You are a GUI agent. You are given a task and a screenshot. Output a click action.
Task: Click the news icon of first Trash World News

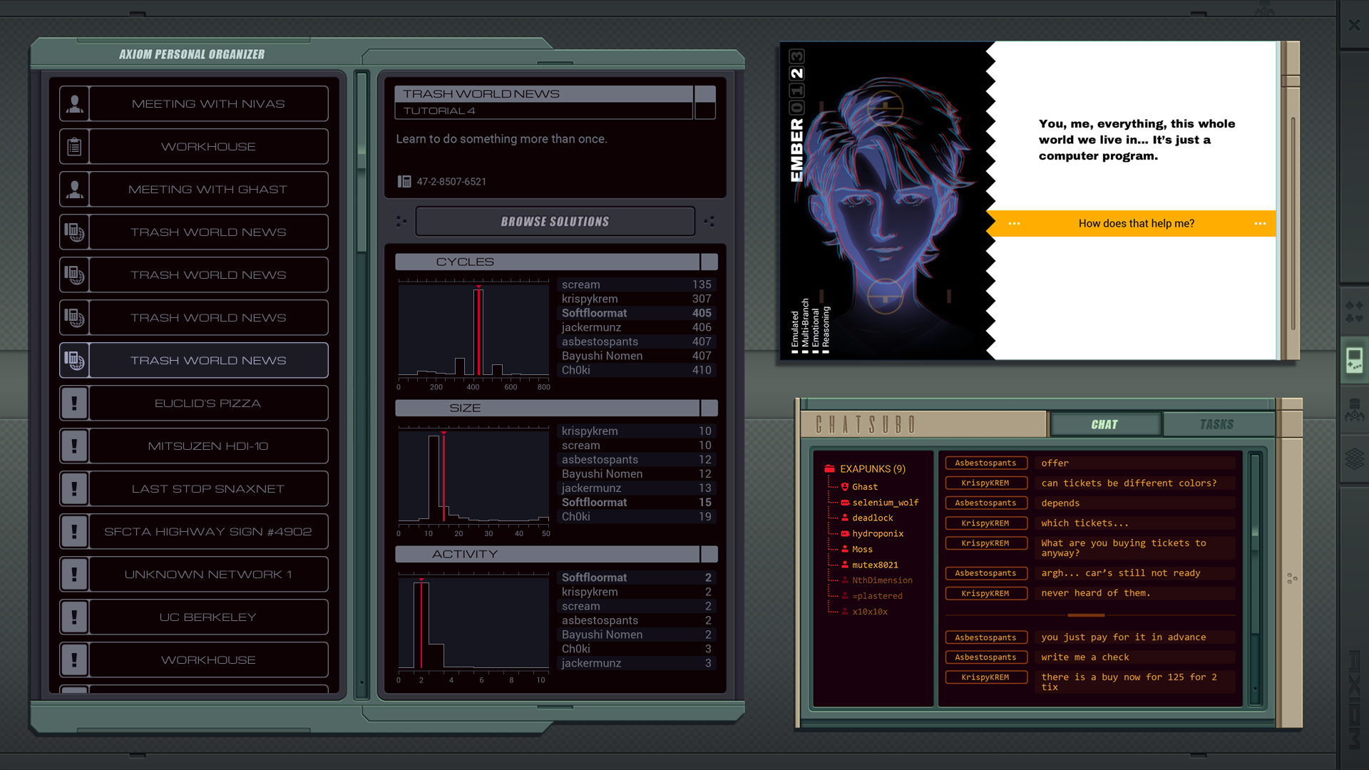pyautogui.click(x=74, y=232)
